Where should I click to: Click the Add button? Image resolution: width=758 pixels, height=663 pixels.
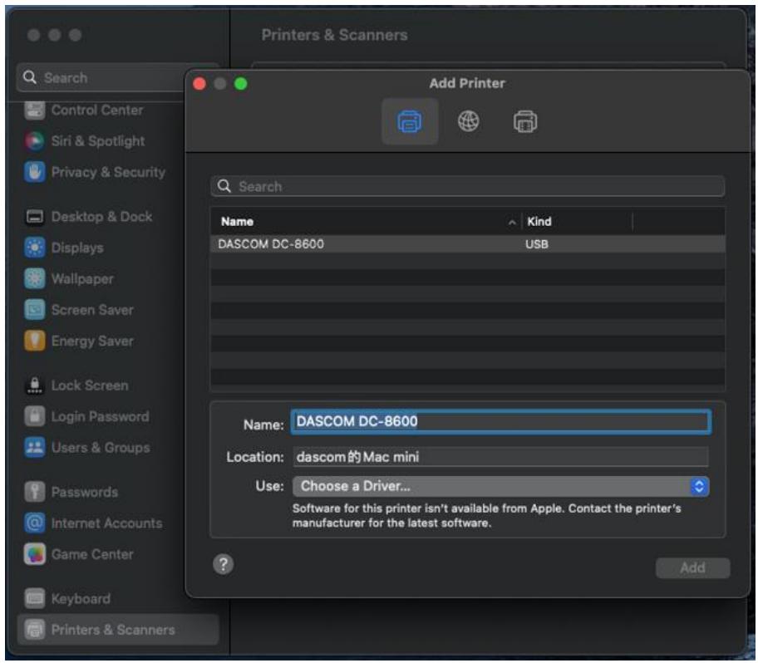[x=692, y=567]
